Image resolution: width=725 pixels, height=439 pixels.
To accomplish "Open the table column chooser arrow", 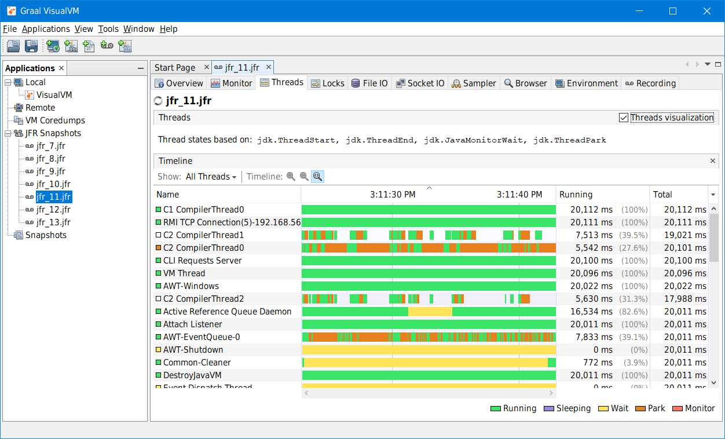I will coord(713,195).
